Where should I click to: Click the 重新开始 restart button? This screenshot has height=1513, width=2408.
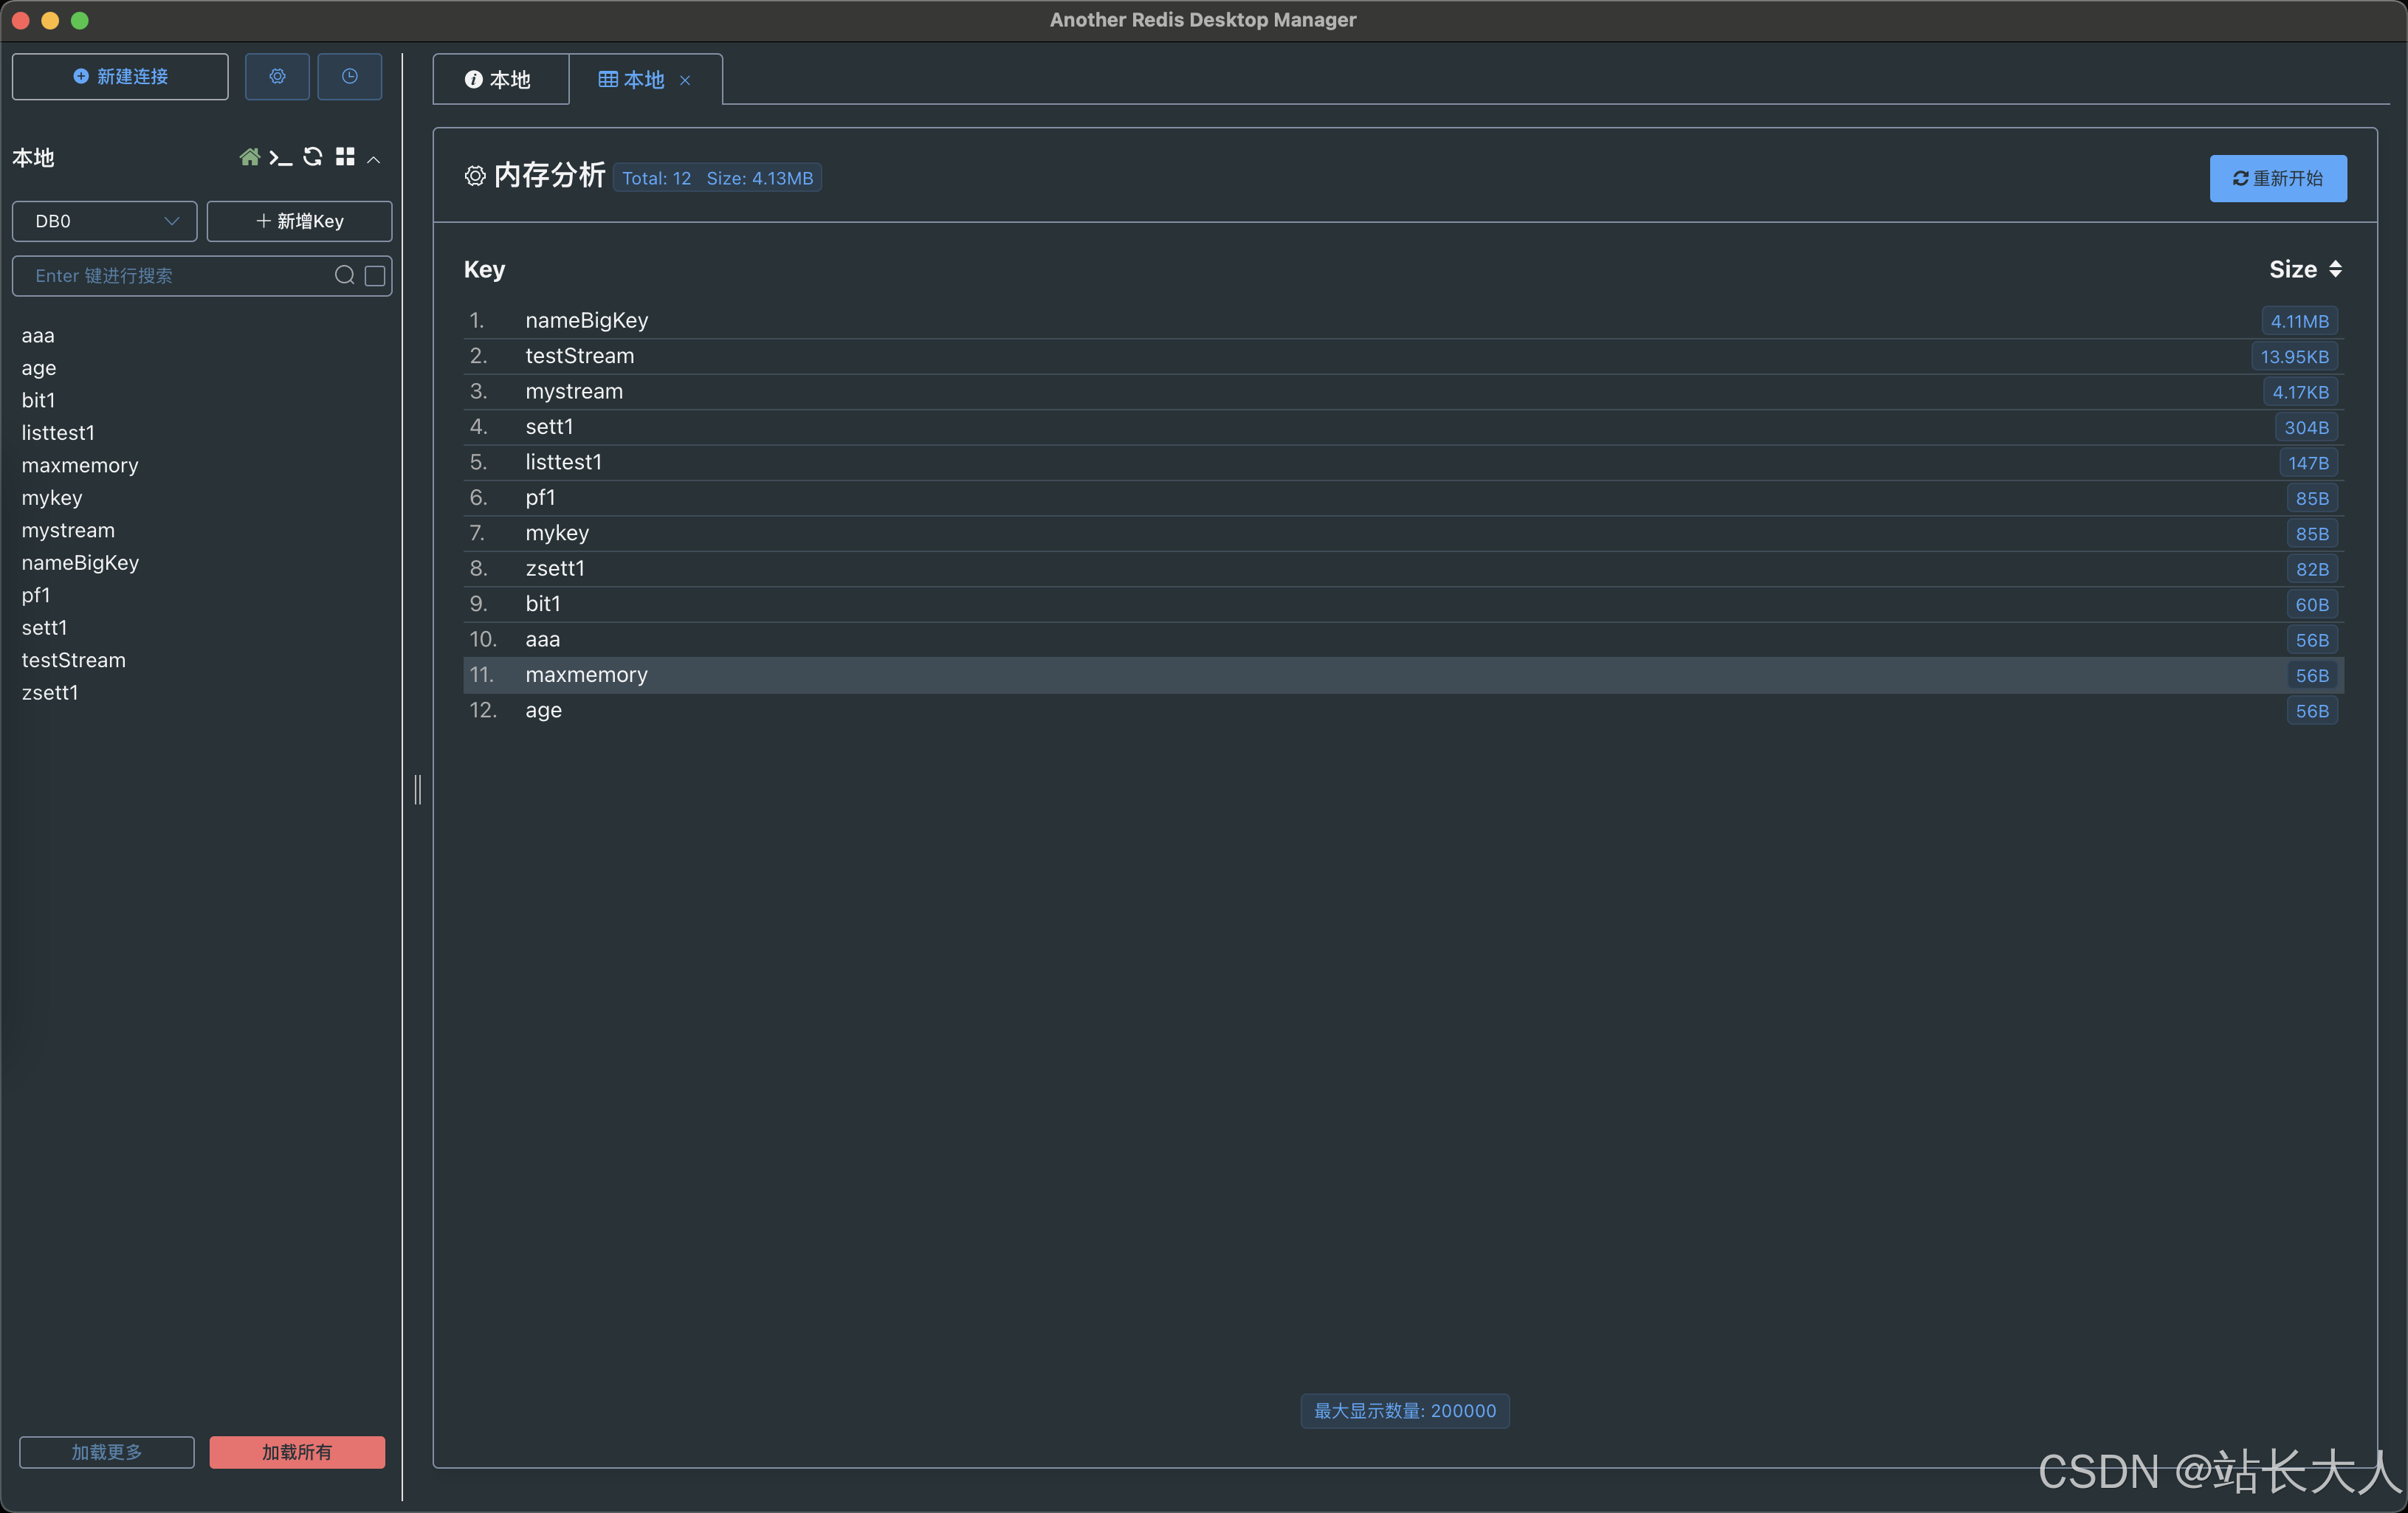coord(2277,178)
